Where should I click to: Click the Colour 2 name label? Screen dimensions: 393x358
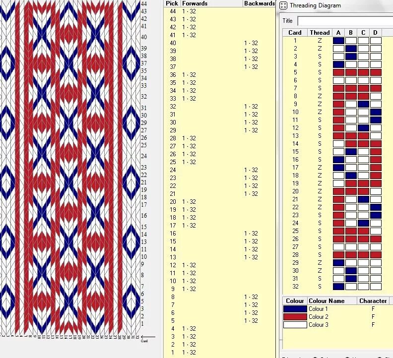coord(318,317)
